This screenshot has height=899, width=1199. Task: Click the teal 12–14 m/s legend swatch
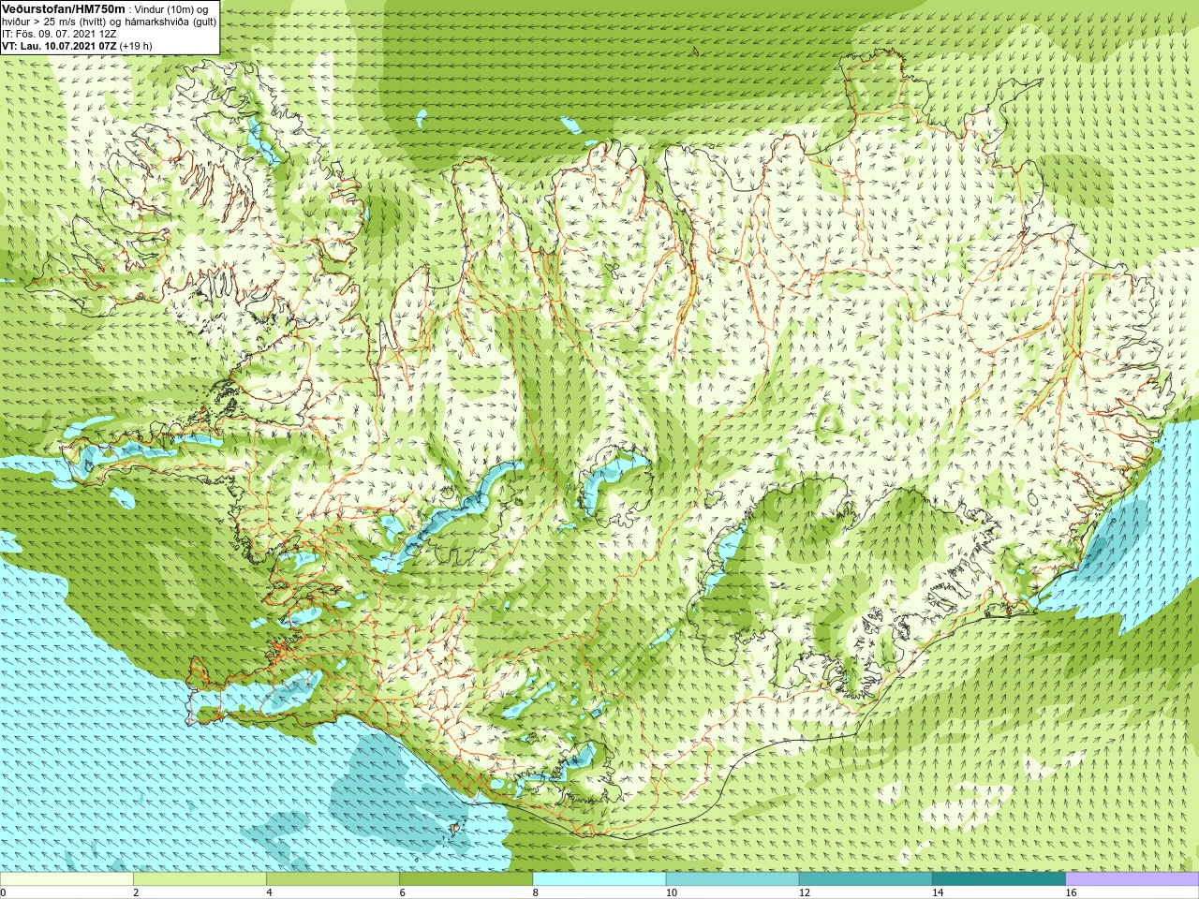[x=865, y=879]
